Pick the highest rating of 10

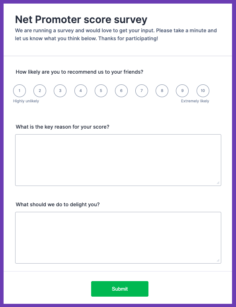coord(203,91)
